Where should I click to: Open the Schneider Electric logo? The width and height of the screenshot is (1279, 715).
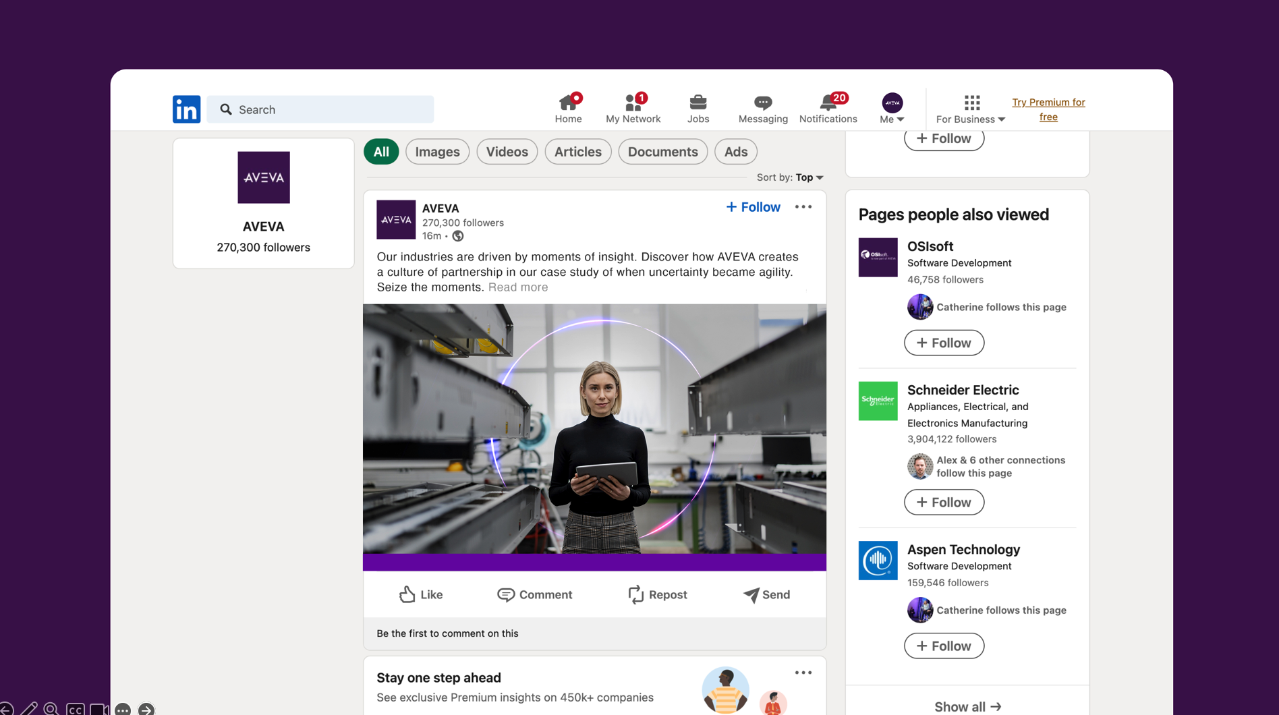[x=878, y=401]
